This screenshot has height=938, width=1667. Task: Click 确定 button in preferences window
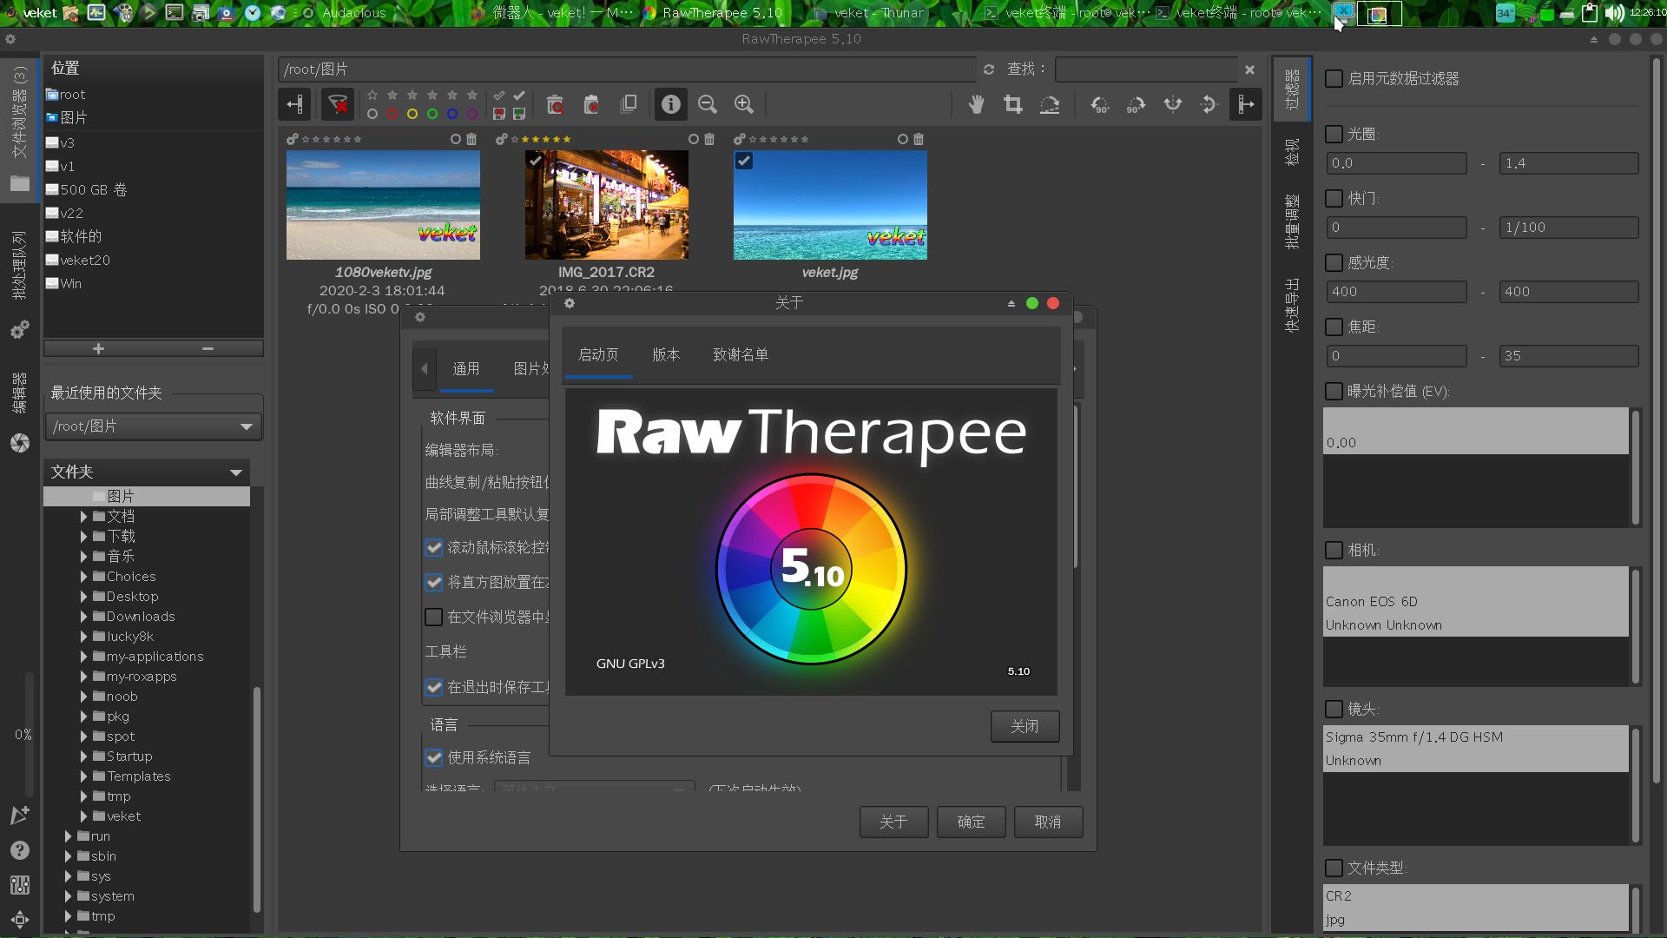coord(971,822)
